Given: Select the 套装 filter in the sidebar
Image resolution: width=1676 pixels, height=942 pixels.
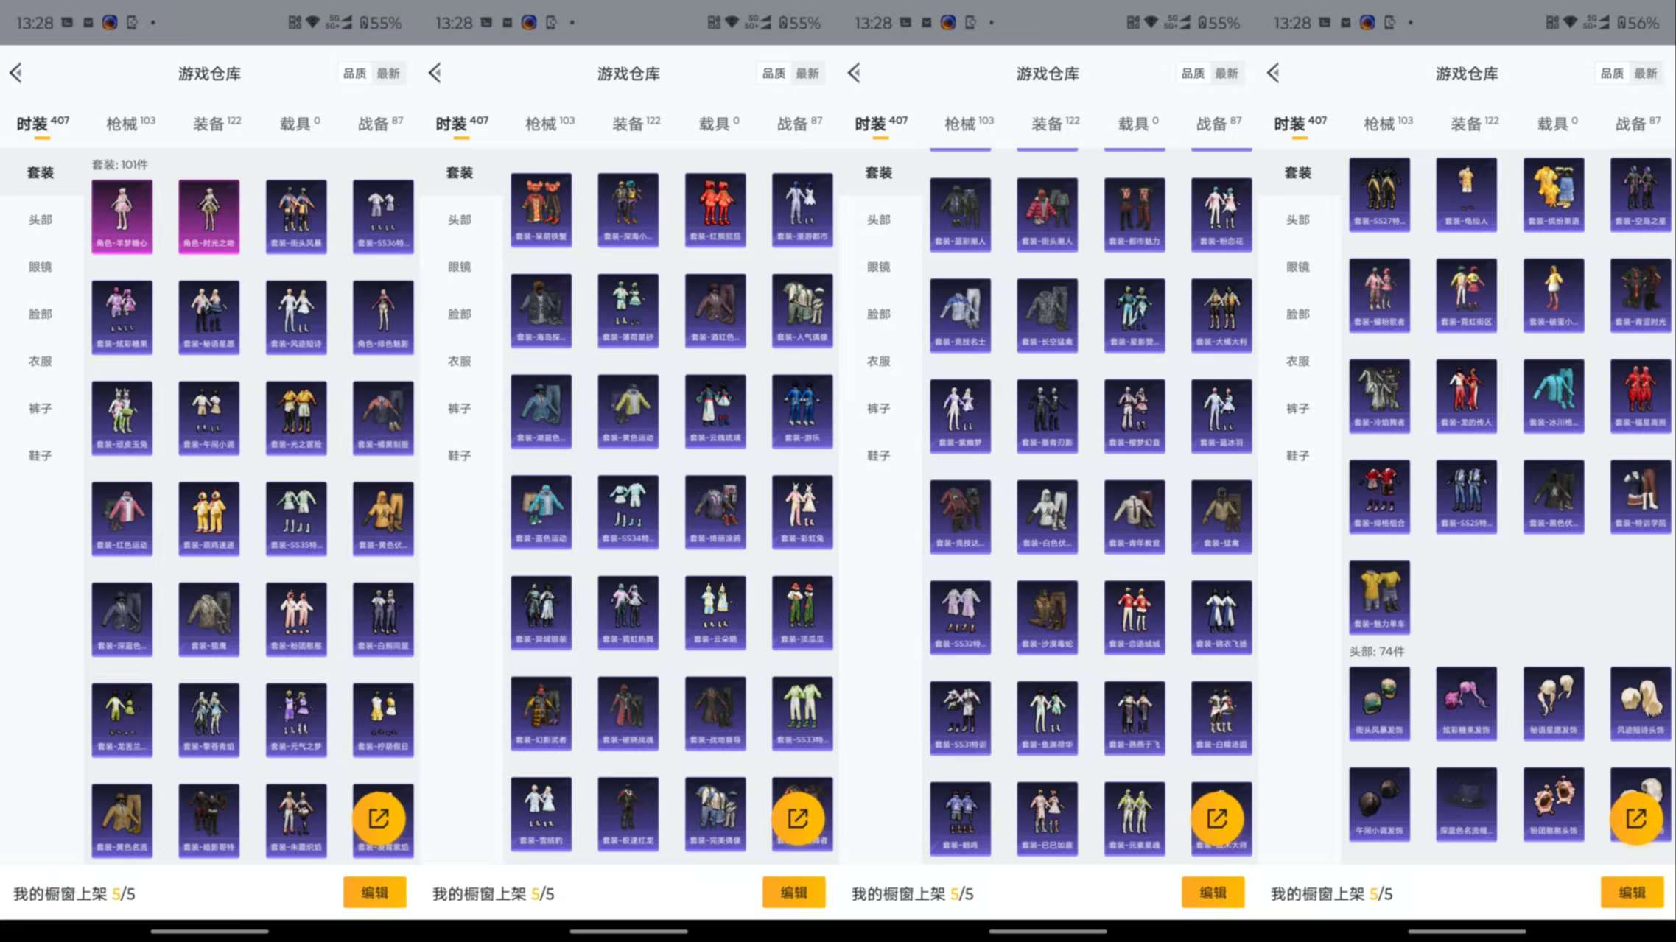Looking at the screenshot, I should [x=40, y=172].
